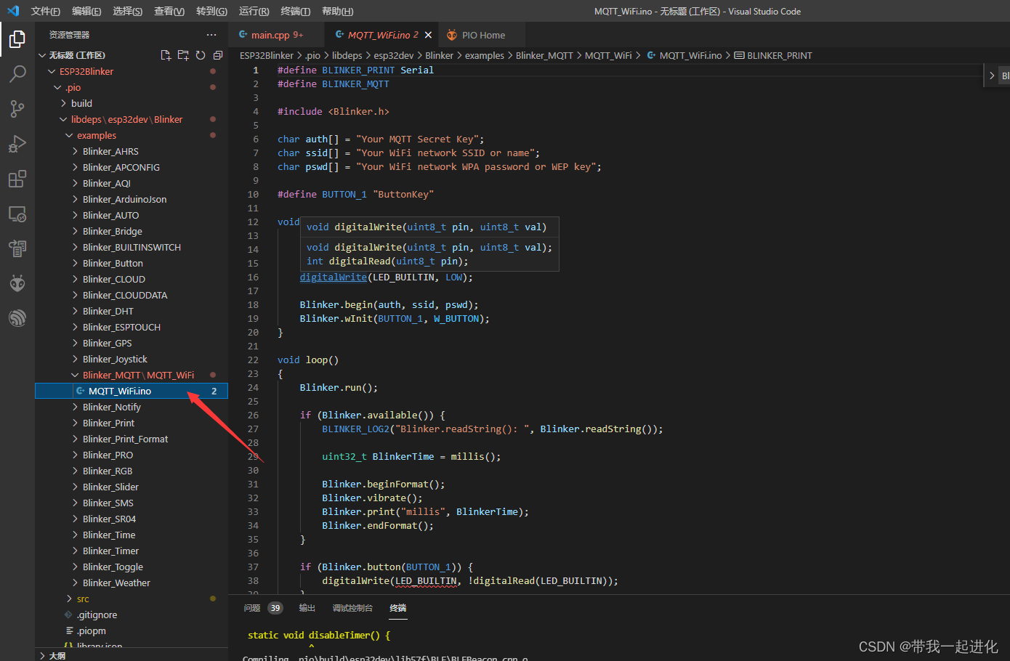
Task: Open the 帮助(H) menu
Action: 337,11
